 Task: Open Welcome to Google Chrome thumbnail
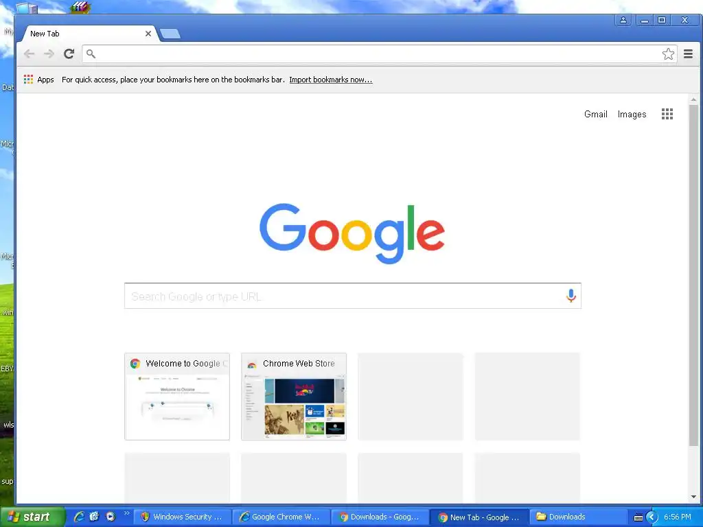tap(177, 397)
